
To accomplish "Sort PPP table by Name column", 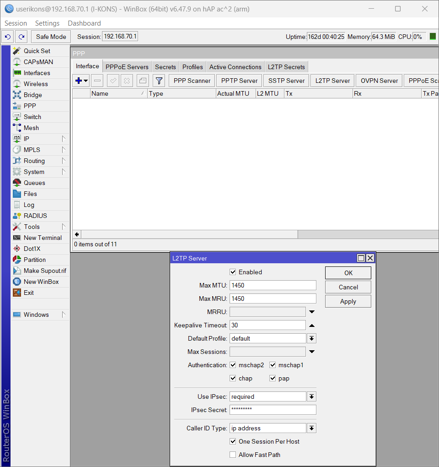I will 119,93.
